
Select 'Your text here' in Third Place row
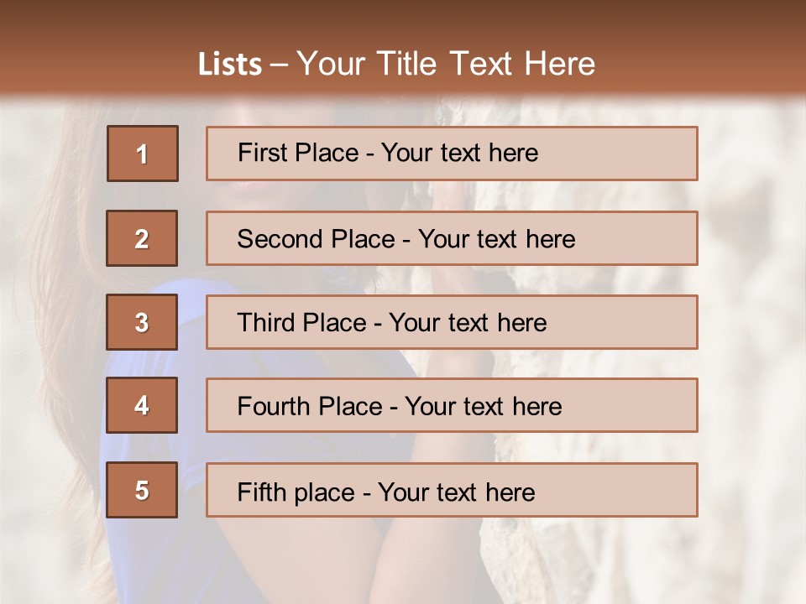point(468,323)
